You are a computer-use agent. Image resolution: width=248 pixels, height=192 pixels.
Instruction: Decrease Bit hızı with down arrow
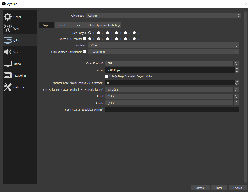[237, 71]
